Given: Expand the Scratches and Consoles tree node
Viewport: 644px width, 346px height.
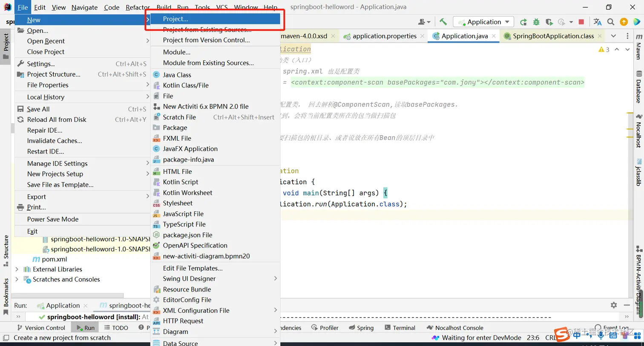Looking at the screenshot, I should coord(17,280).
